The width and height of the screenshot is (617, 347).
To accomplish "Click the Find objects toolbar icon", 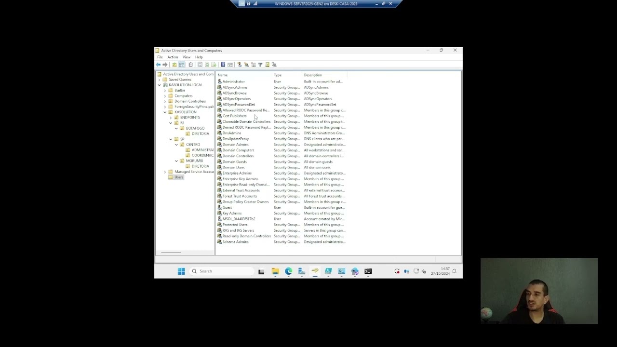I will coord(267,65).
